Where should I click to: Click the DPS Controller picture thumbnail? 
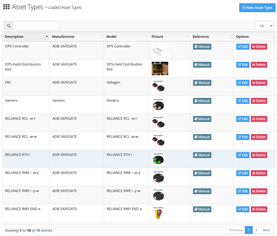coord(160,50)
